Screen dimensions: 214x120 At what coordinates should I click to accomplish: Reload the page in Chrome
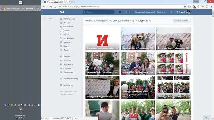(51, 7)
